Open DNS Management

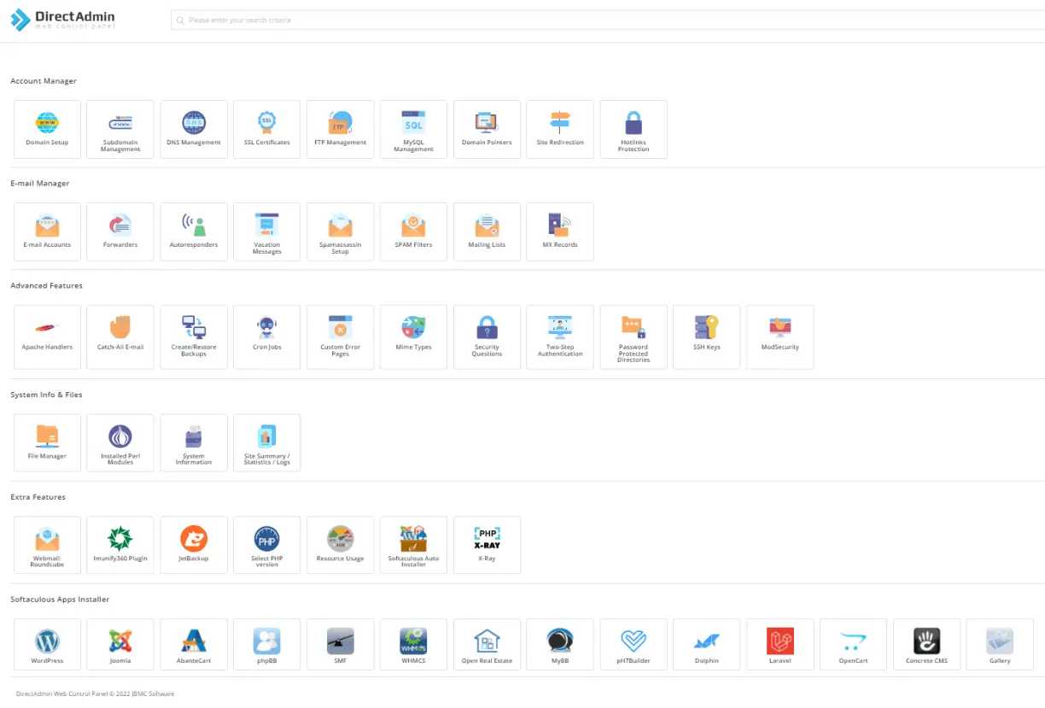click(x=194, y=129)
